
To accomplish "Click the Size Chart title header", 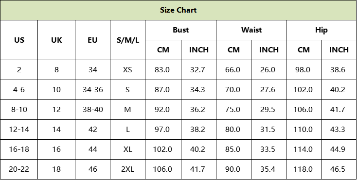I will 178,10.
